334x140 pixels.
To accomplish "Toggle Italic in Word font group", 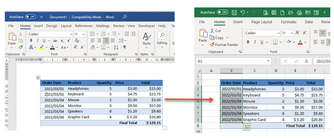I will [38, 40].
